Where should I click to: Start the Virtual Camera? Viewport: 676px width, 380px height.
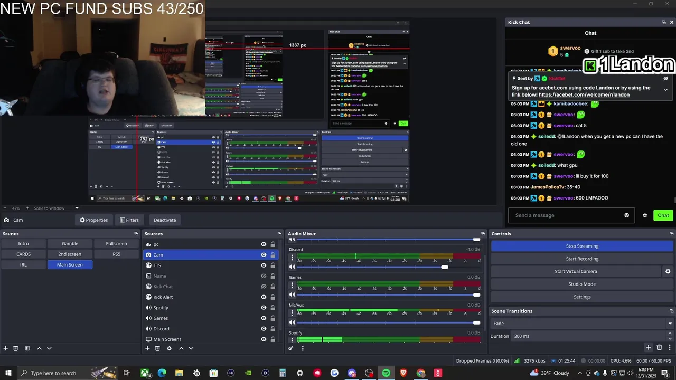pos(576,271)
